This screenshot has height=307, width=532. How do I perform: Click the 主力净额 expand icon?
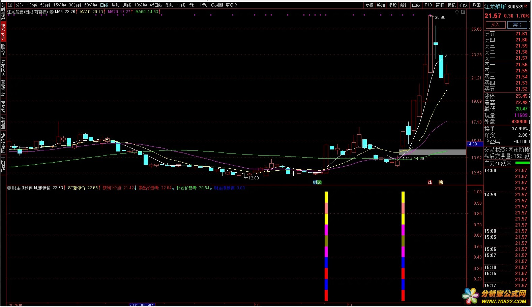[509, 163]
